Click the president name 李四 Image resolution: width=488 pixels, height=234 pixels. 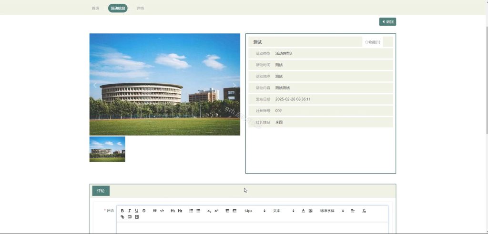(x=279, y=122)
